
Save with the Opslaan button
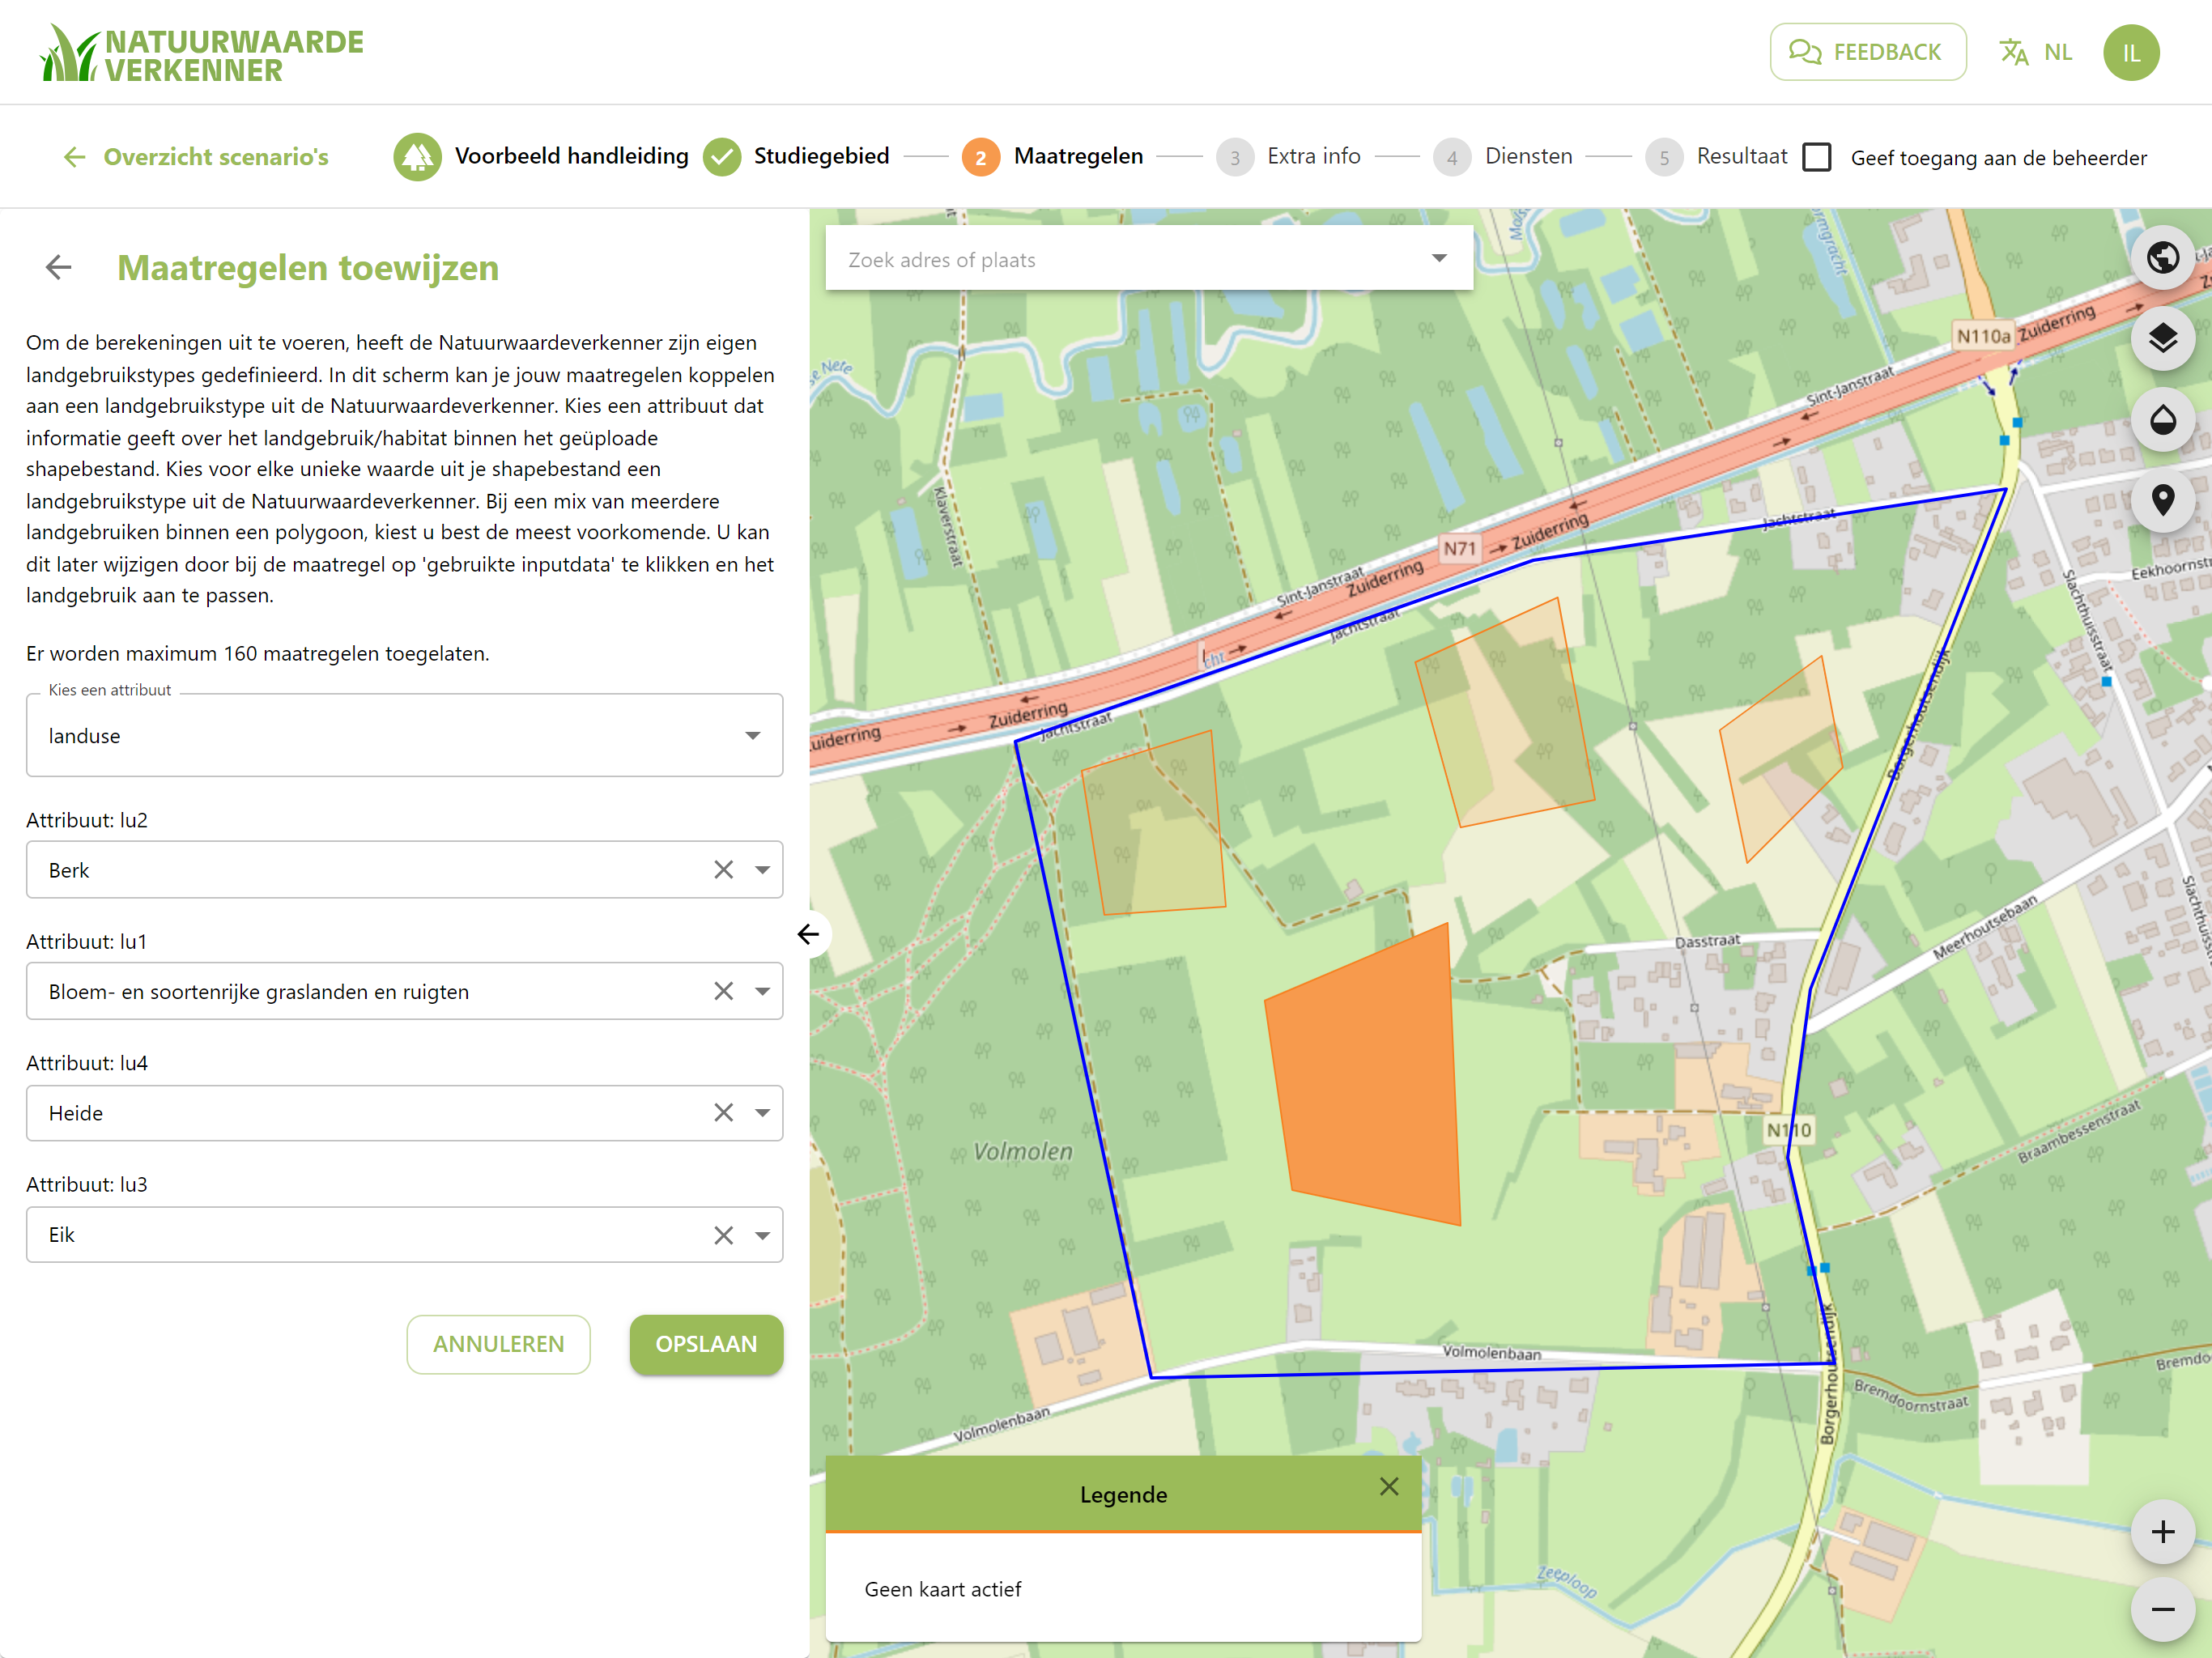706,1344
